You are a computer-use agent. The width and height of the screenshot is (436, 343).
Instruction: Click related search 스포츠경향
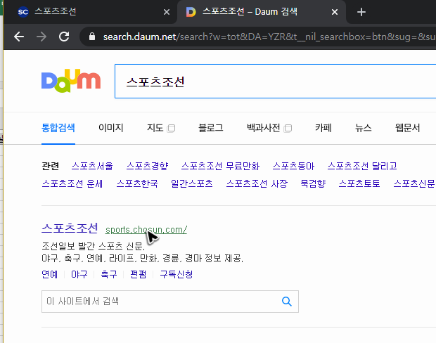pyautogui.click(x=147, y=166)
